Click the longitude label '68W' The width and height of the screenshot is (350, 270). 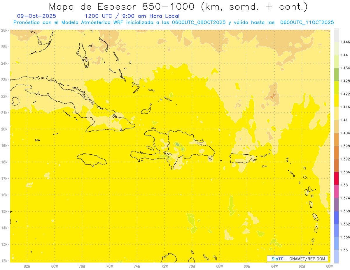(220, 266)
